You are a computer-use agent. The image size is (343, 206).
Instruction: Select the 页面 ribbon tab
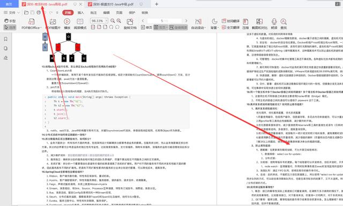(119, 13)
